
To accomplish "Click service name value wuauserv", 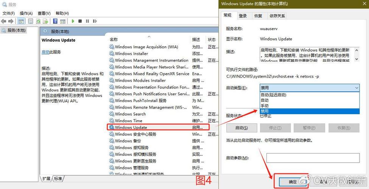I will [268, 29].
